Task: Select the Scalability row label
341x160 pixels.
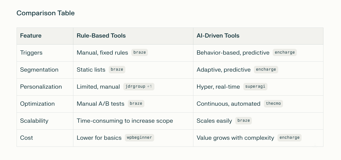Action: [x=34, y=121]
